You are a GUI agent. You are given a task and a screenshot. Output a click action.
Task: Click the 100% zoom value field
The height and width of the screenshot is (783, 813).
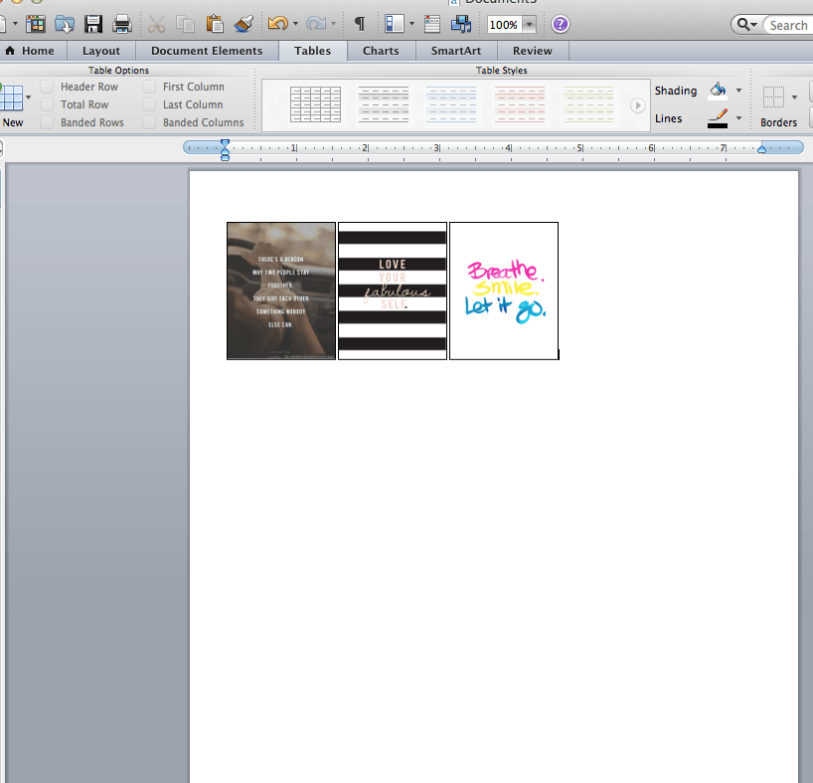click(504, 25)
